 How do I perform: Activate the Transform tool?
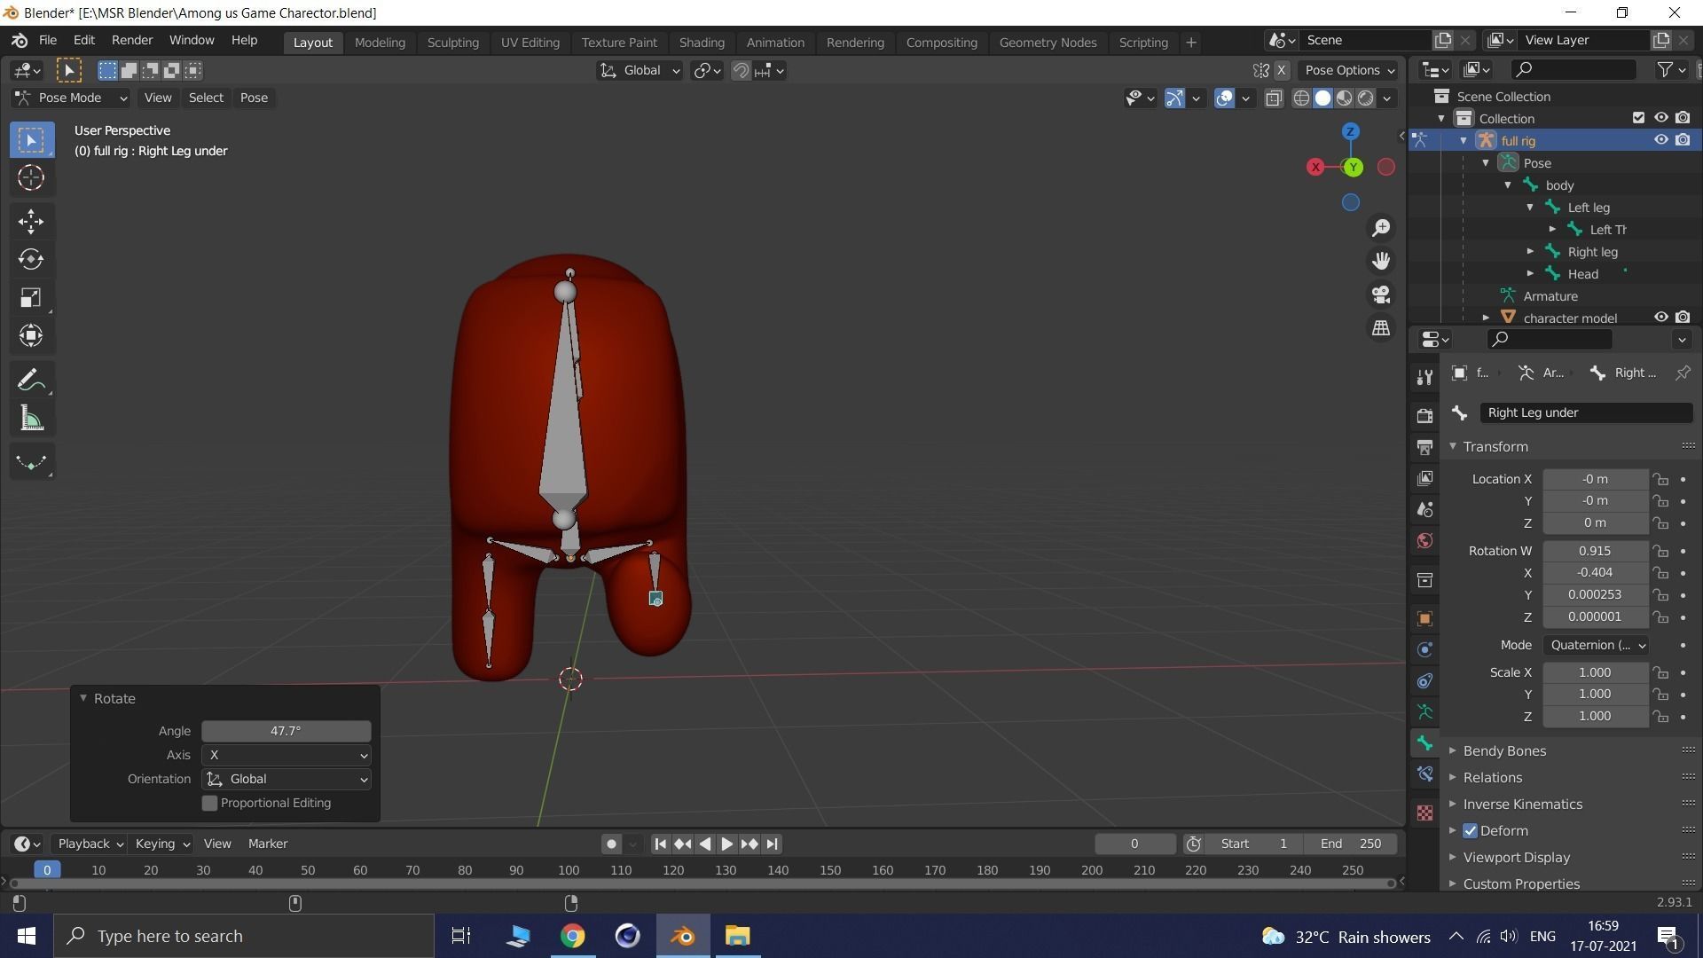[x=31, y=335]
